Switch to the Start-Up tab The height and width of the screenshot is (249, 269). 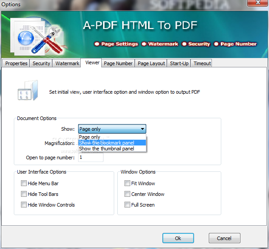(179, 63)
